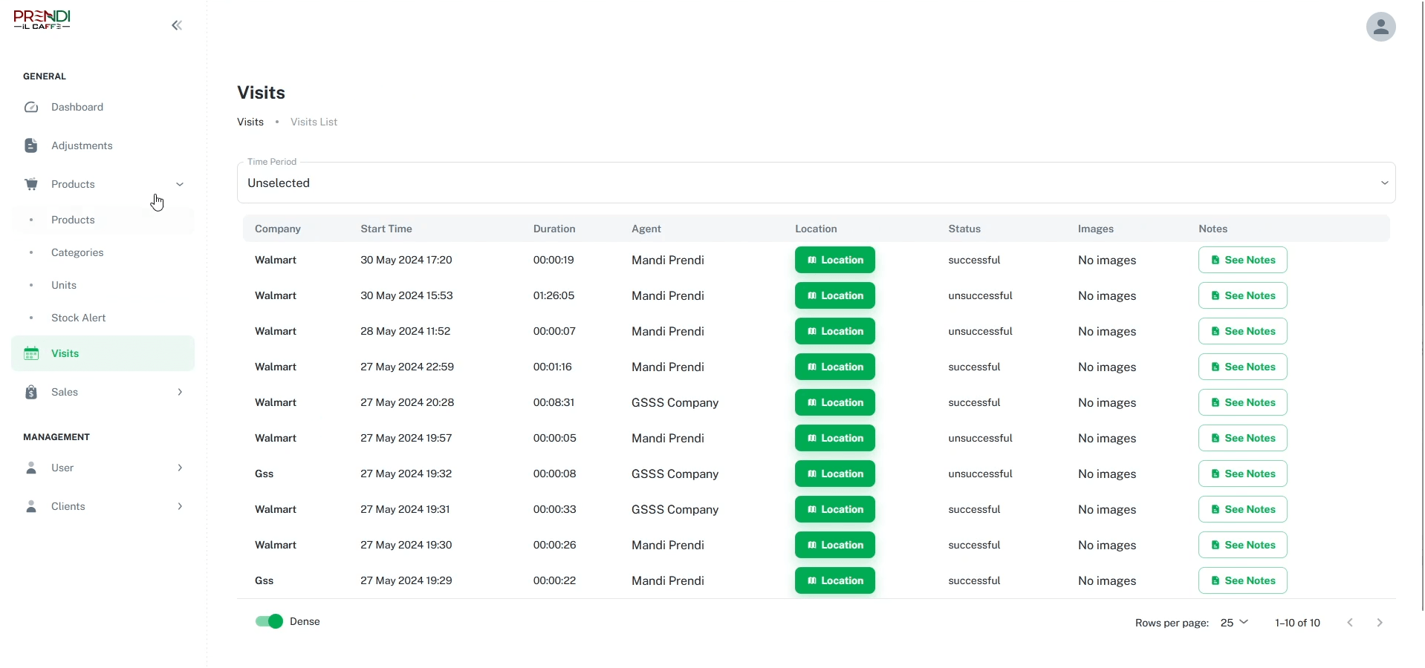Click the Adjustments document icon
Screen dimensions: 1425x668
coord(31,145)
